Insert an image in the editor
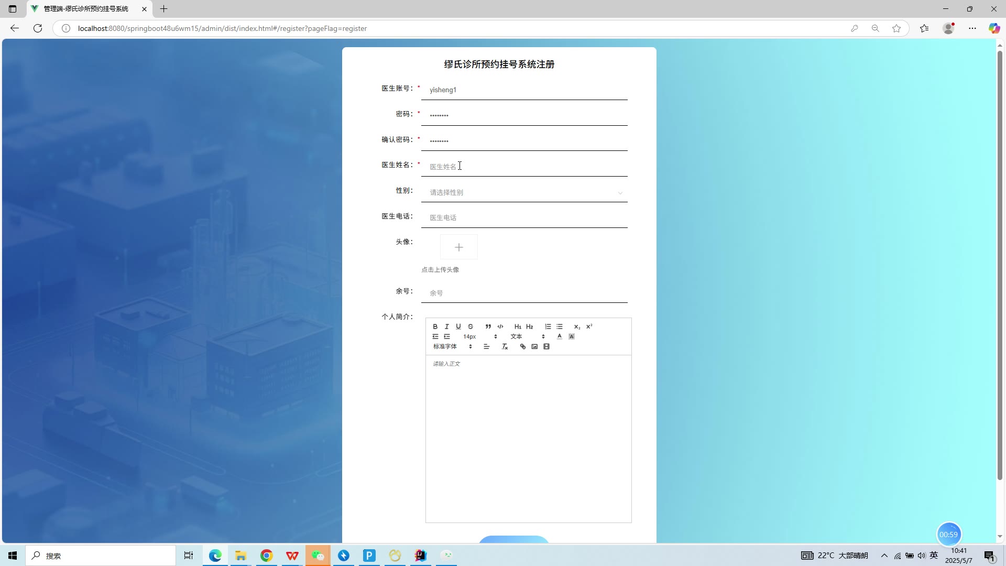The width and height of the screenshot is (1006, 566). coord(534,346)
